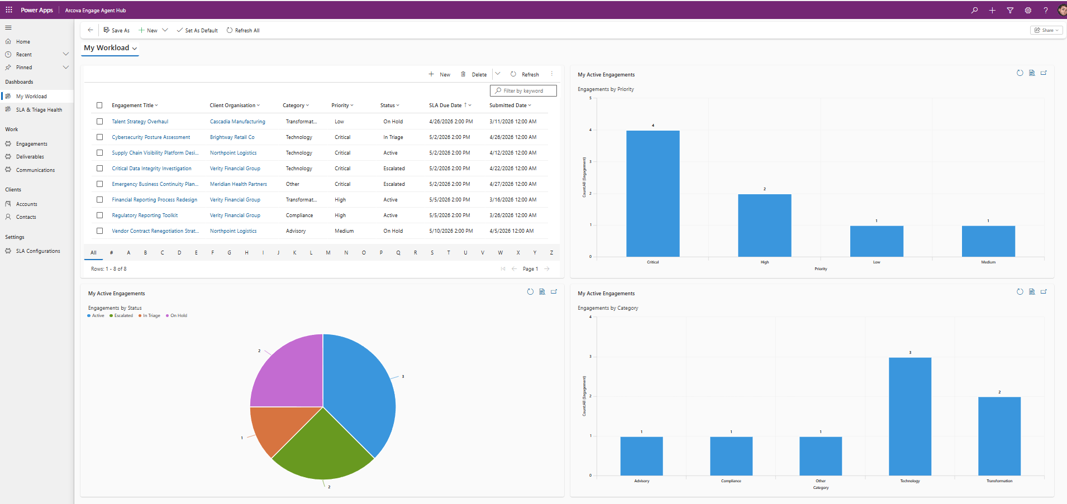Refresh the Engagements by Status chart
Image resolution: width=1067 pixels, height=504 pixels.
pyautogui.click(x=530, y=292)
